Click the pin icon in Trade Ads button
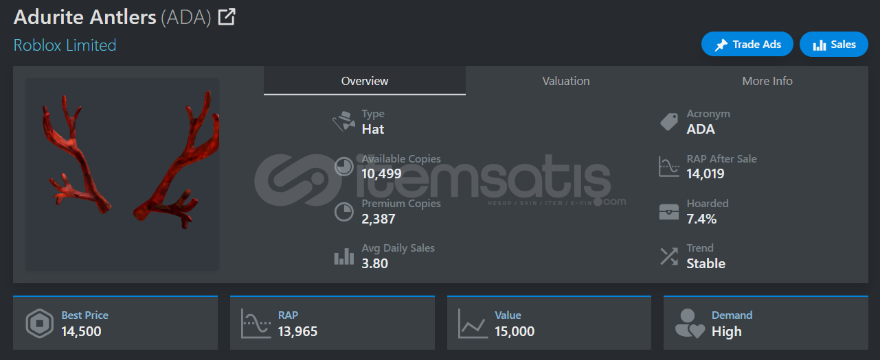The image size is (880, 360). coord(721,45)
